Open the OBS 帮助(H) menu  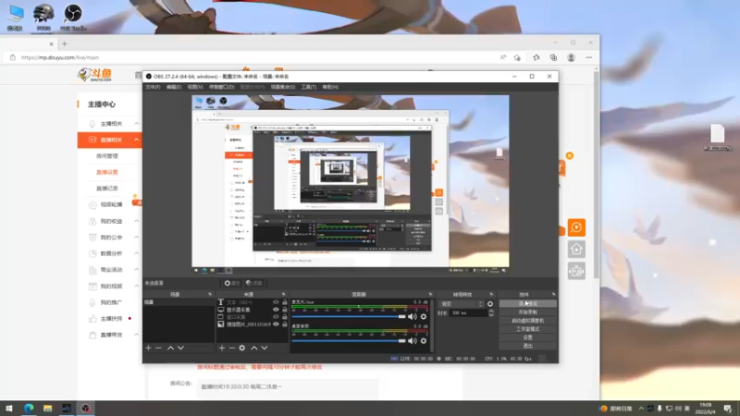click(x=330, y=87)
